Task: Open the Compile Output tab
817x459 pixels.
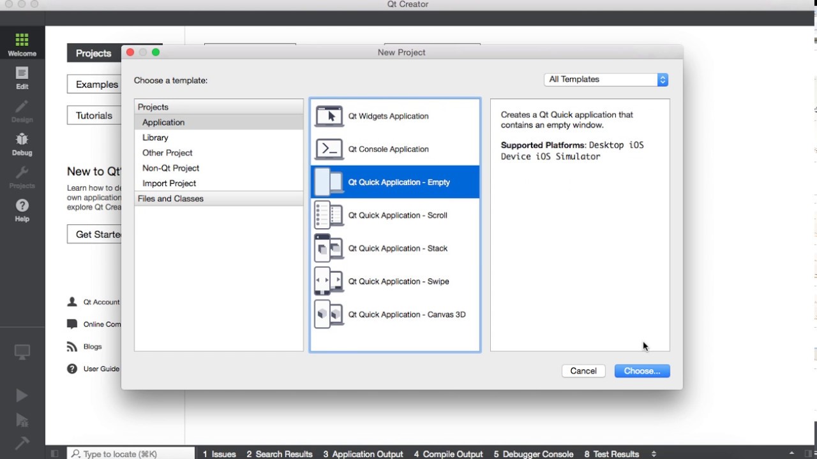Action: [448, 454]
